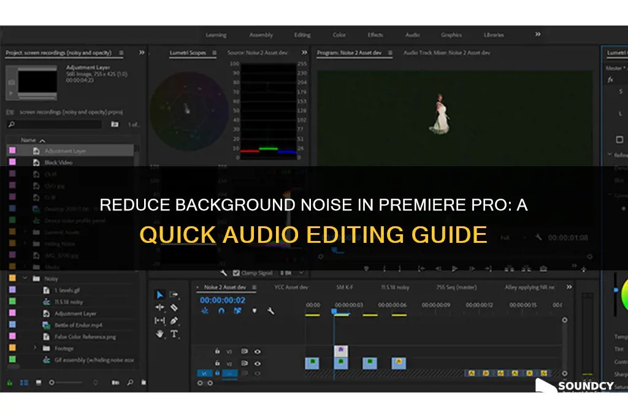This screenshot has width=628, height=417.
Task: Select the Hand tool
Action: pyautogui.click(x=159, y=334)
